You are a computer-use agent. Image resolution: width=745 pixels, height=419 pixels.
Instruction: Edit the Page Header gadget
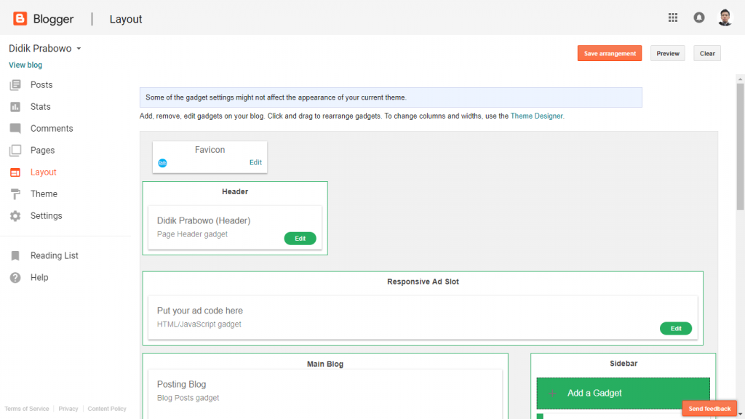(300, 239)
